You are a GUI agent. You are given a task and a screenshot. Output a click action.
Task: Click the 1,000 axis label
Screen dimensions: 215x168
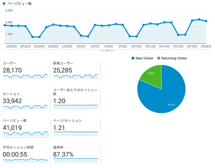[x=9, y=34]
